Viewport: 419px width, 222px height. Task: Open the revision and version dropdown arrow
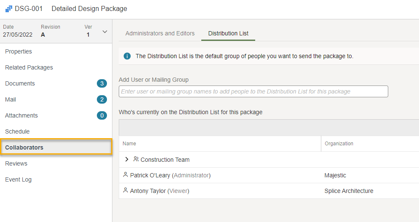pos(105,32)
